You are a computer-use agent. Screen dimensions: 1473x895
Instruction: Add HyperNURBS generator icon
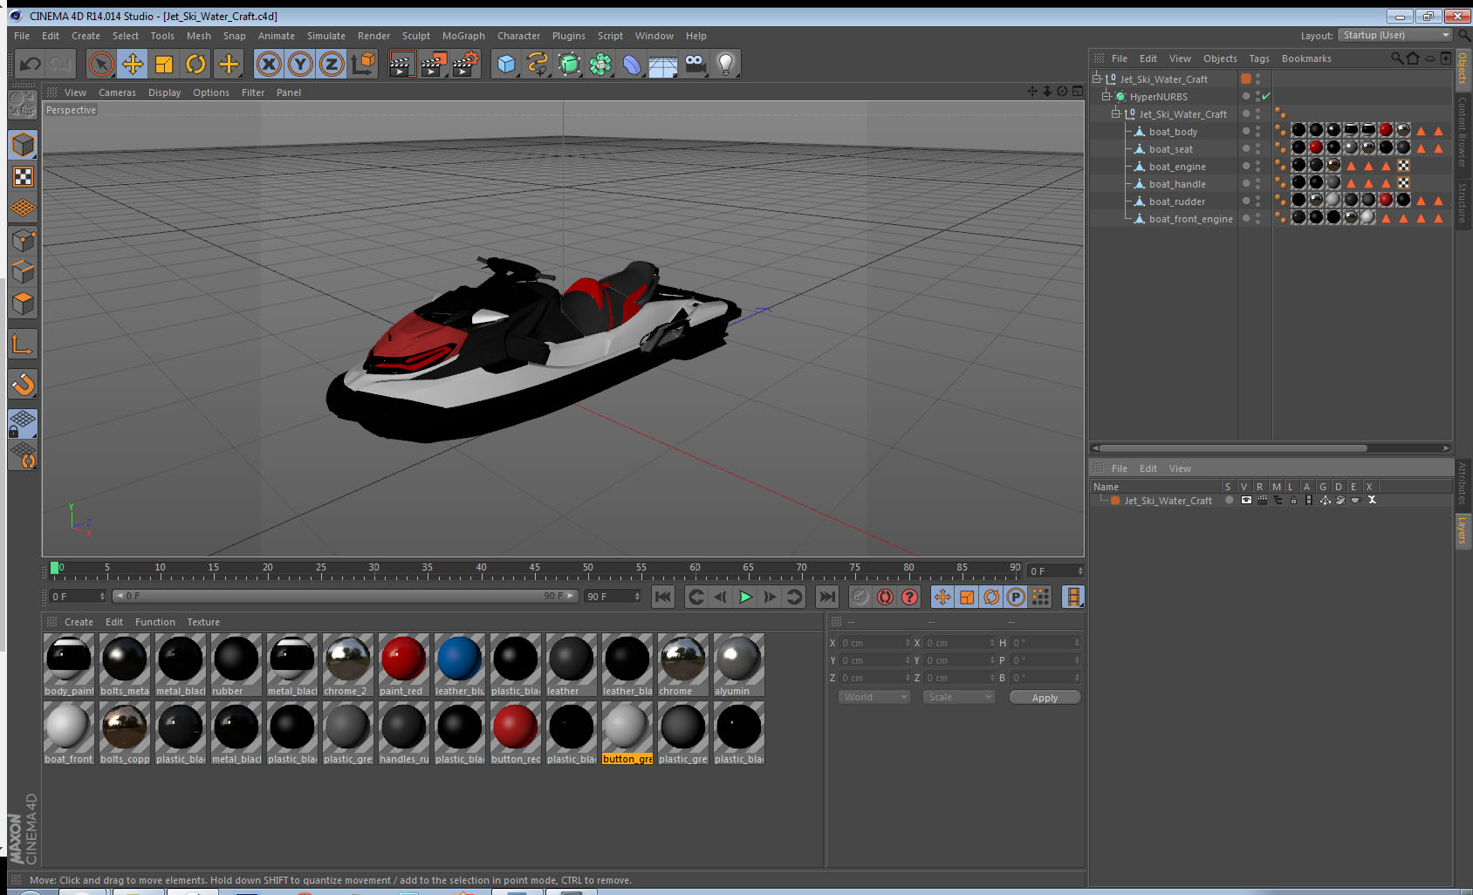coord(569,64)
